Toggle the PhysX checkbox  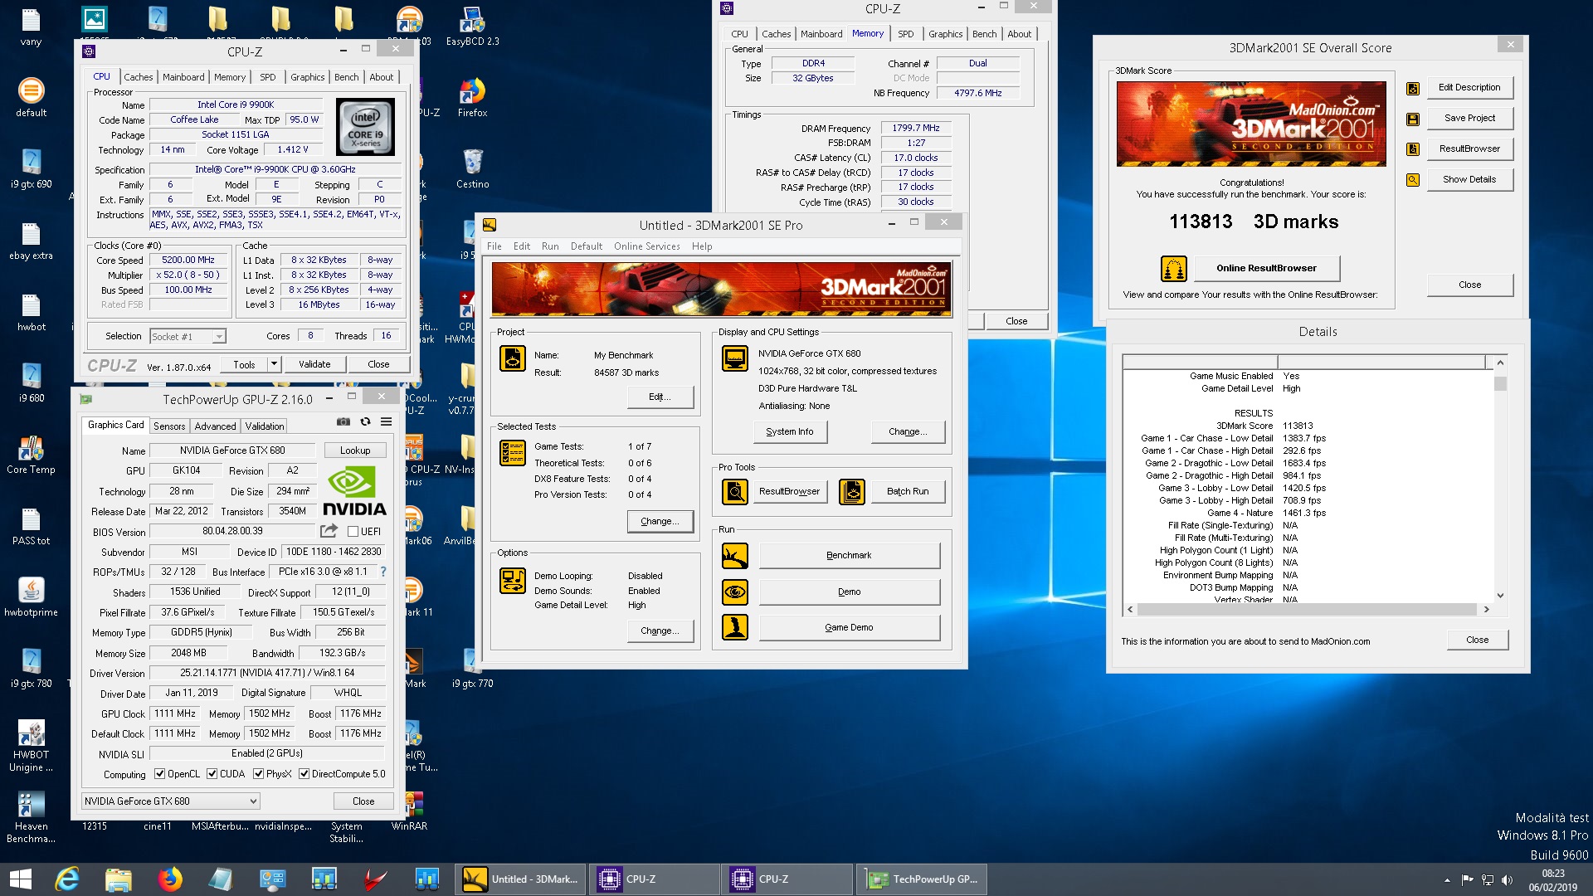click(x=258, y=774)
